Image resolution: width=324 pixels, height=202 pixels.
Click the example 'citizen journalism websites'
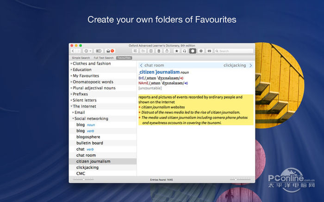pos(163,107)
